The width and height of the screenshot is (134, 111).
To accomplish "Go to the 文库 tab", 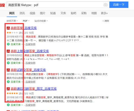I will (63, 13).
